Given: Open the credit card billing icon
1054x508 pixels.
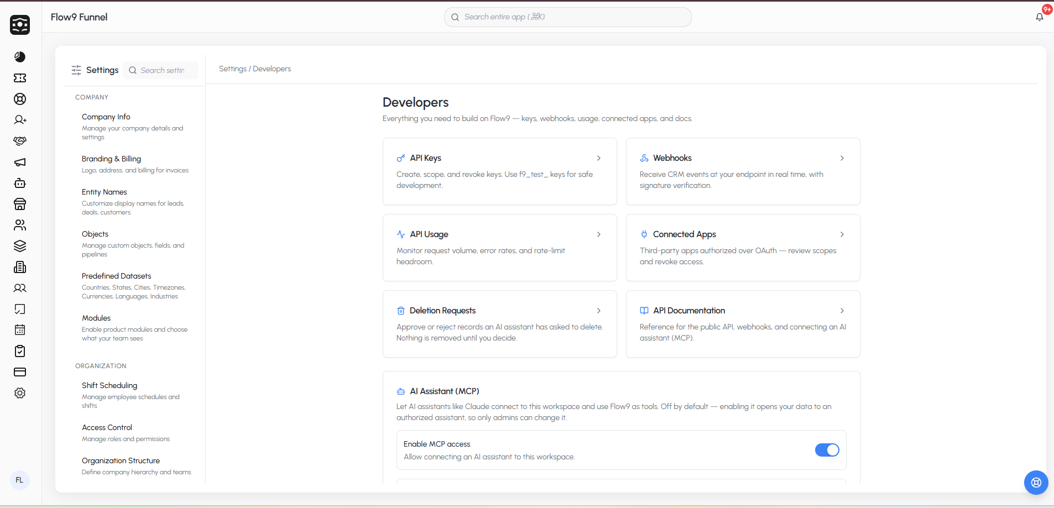Looking at the screenshot, I should click(x=20, y=372).
